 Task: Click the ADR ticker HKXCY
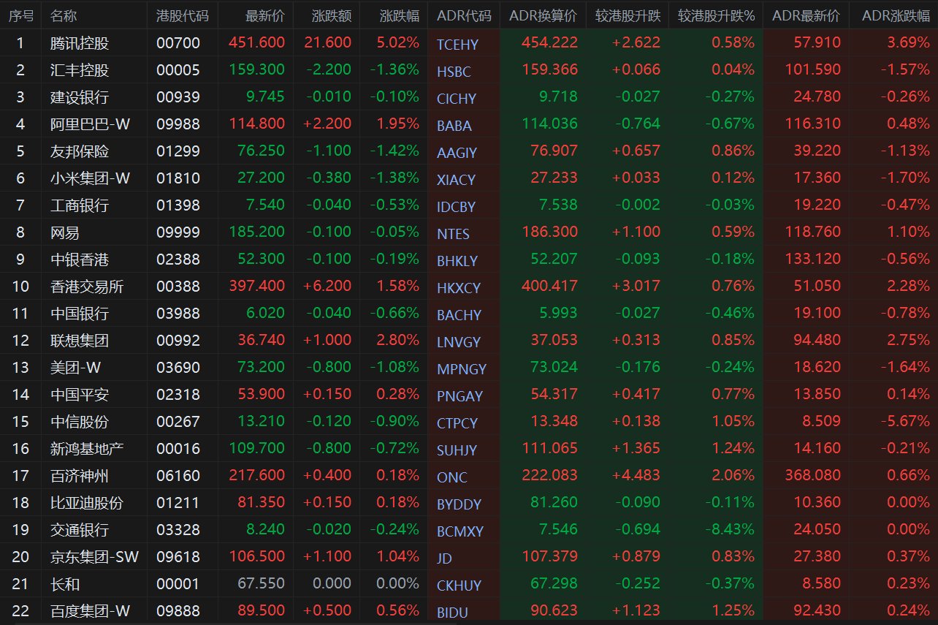click(x=459, y=288)
